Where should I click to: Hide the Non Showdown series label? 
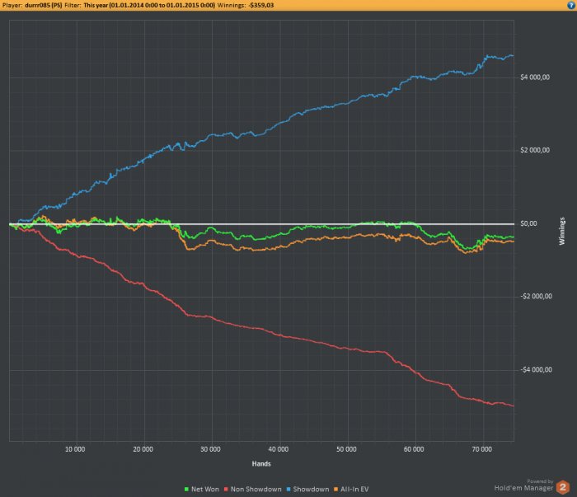point(256,490)
